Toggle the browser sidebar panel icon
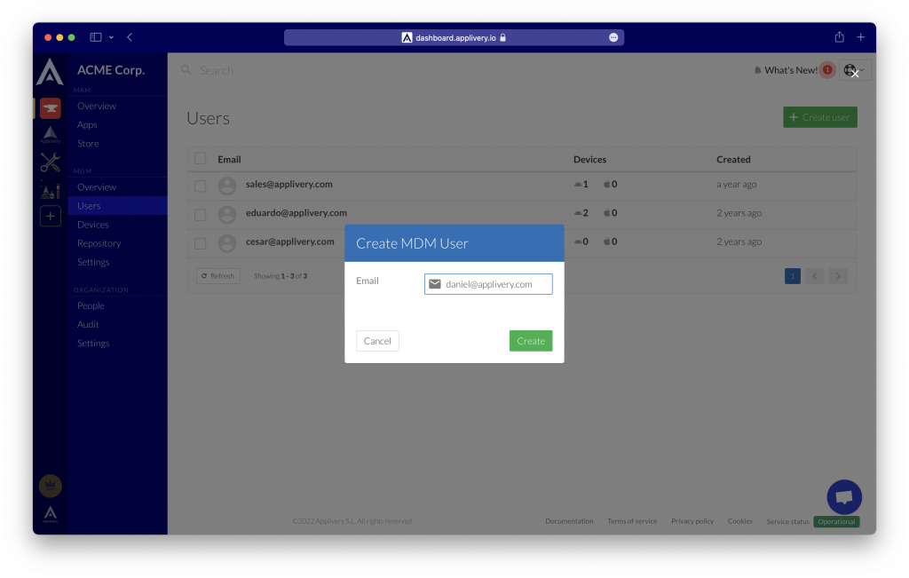909x578 pixels. click(96, 37)
